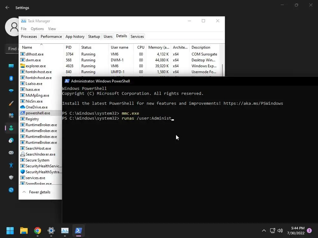
Task: Switch to Task Manager via taskbar icon
Action: pyautogui.click(x=65, y=230)
